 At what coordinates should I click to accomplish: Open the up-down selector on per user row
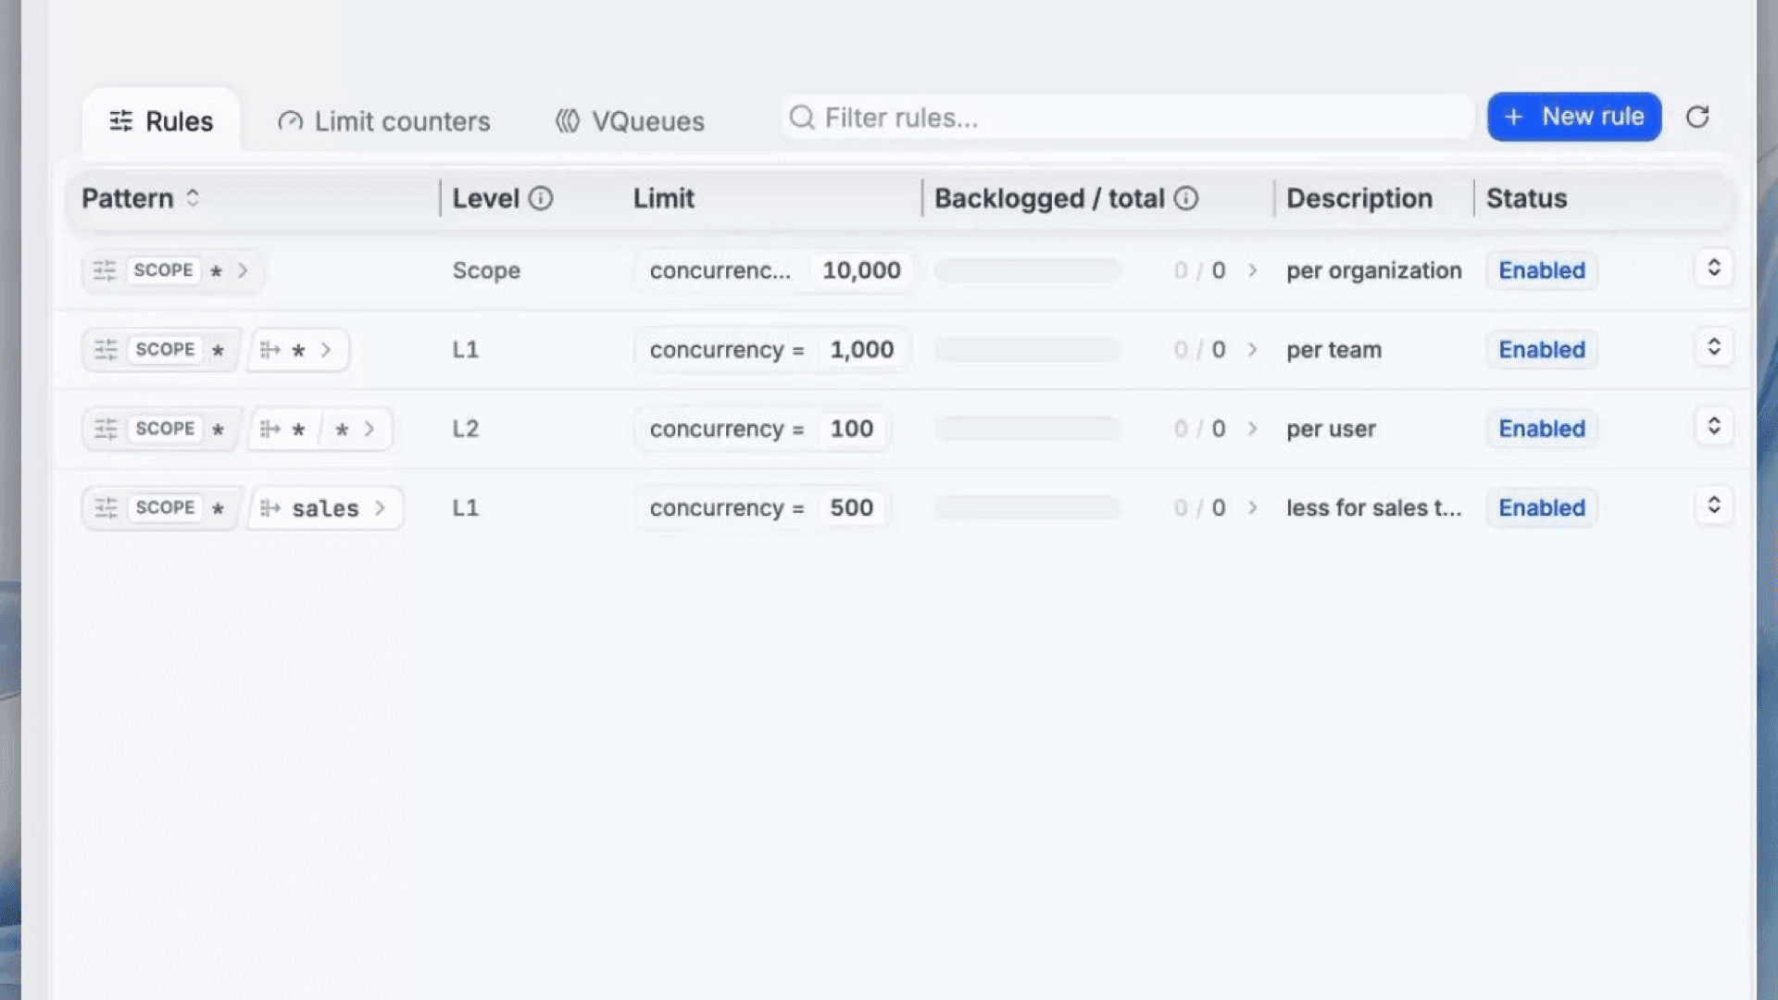(x=1714, y=426)
